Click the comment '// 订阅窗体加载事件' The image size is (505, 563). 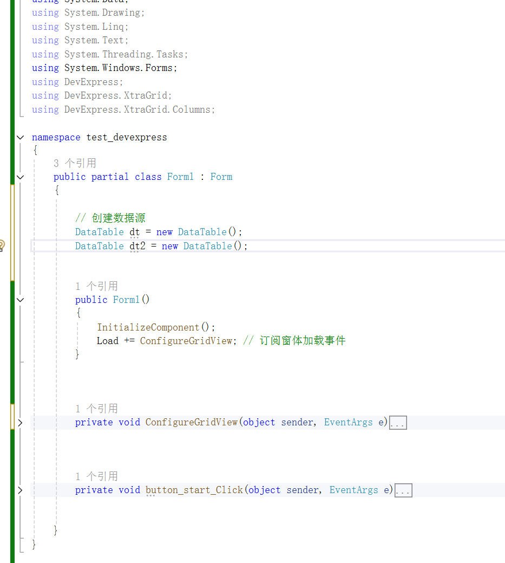(x=294, y=341)
